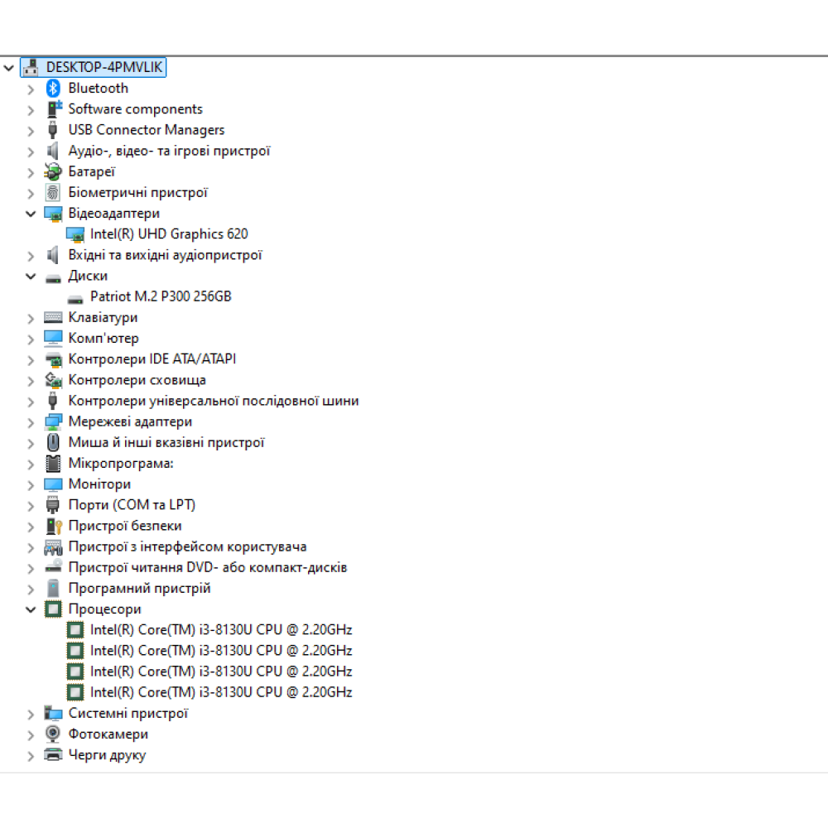Click the Батареї battery icon
The width and height of the screenshot is (828, 828).
[53, 172]
